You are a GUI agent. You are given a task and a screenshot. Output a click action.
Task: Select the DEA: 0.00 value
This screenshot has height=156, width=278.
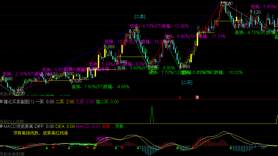pos(65,127)
